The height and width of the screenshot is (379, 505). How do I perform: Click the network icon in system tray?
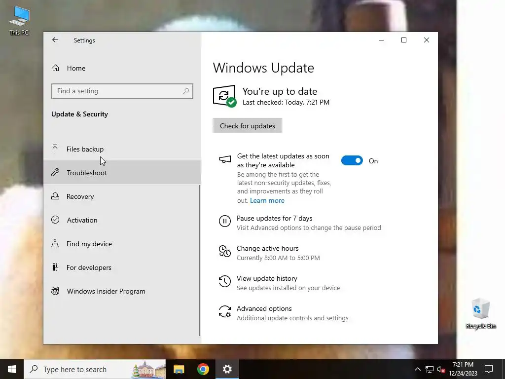[430, 369]
